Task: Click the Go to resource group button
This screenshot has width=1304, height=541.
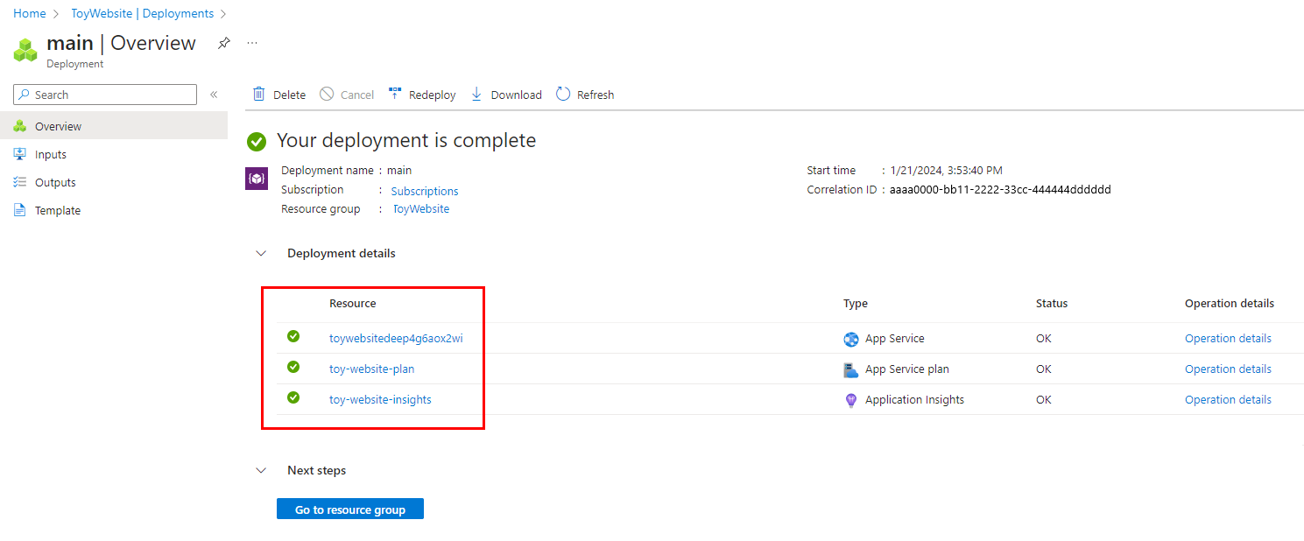Action: click(349, 508)
